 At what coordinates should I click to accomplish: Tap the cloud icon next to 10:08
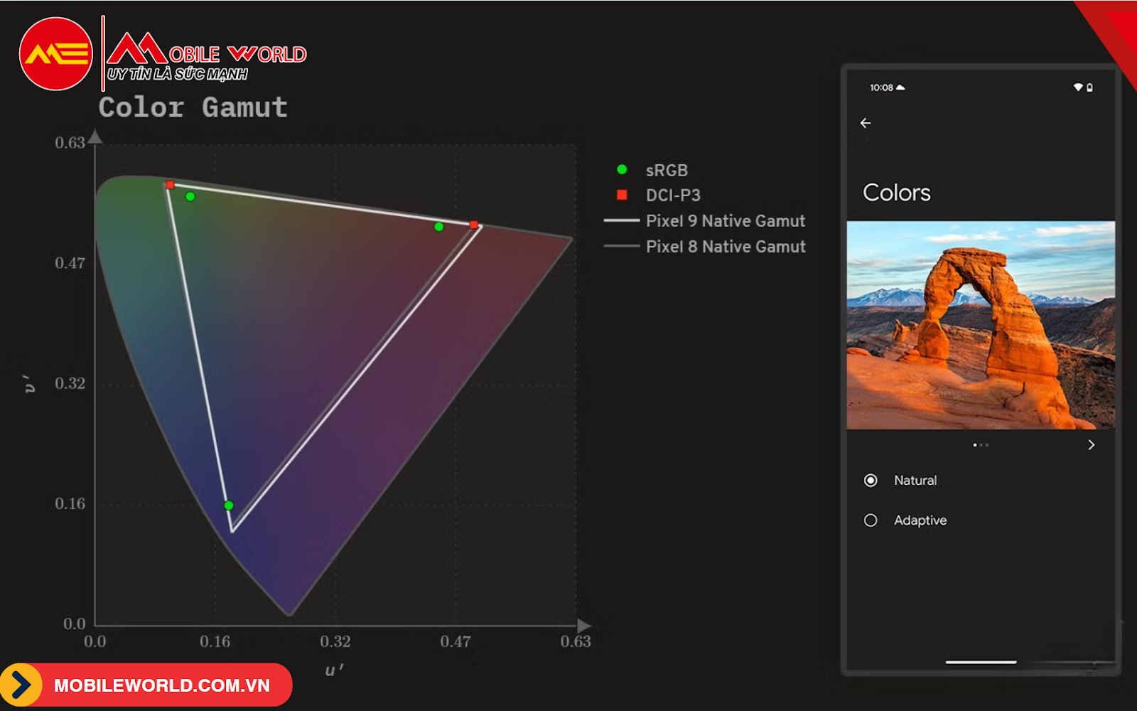(x=900, y=87)
